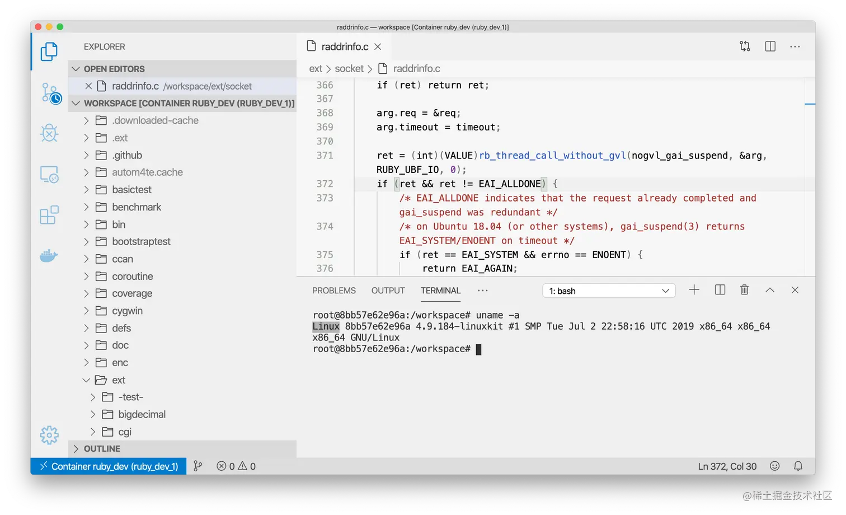Switch to the Problems tab
Viewport: 846px width, 515px height.
click(x=334, y=291)
